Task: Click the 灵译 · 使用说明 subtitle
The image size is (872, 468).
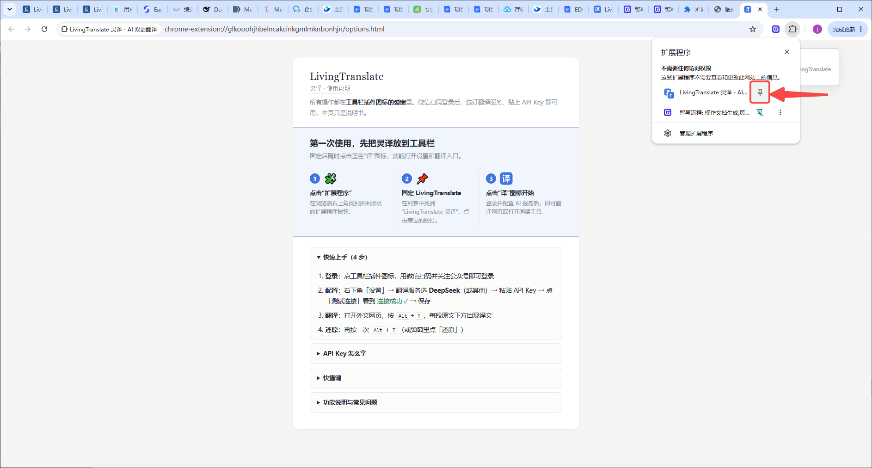Action: tap(330, 88)
